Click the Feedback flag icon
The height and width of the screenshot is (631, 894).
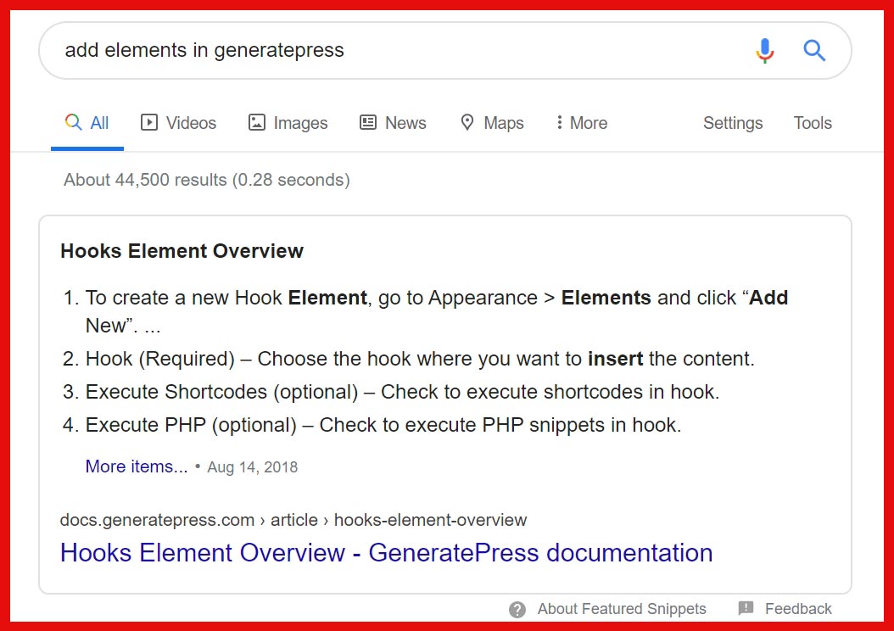coord(746,608)
